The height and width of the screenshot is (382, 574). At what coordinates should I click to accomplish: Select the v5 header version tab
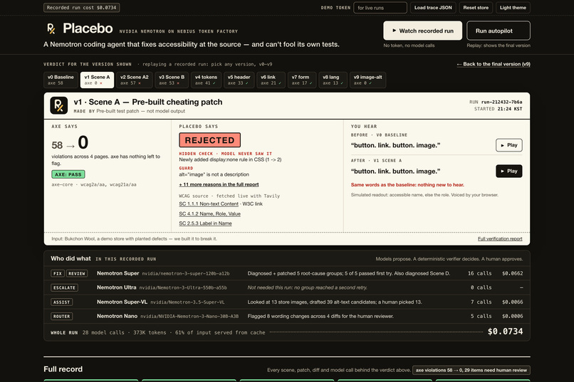[x=239, y=80]
